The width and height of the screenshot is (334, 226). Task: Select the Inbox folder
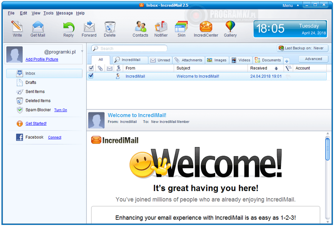44,74
